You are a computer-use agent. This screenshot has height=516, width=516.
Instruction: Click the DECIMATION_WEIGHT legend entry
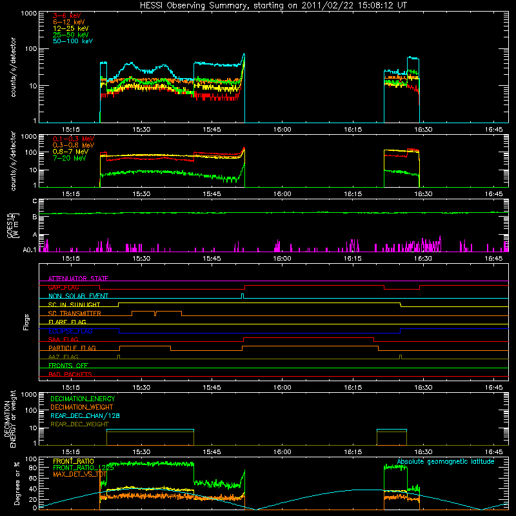click(x=82, y=407)
